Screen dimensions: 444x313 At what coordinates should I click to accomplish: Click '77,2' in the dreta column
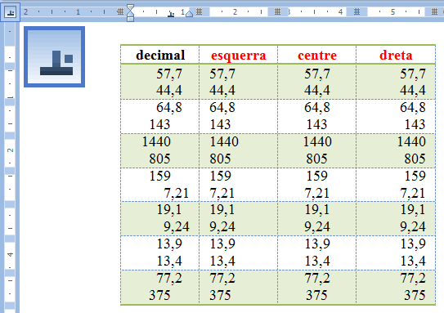[x=413, y=278]
